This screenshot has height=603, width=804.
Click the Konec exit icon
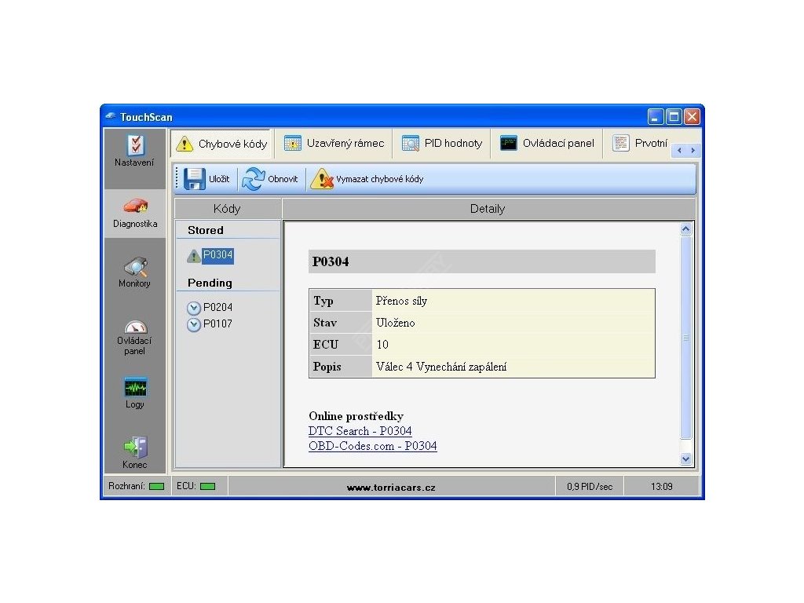(x=135, y=447)
